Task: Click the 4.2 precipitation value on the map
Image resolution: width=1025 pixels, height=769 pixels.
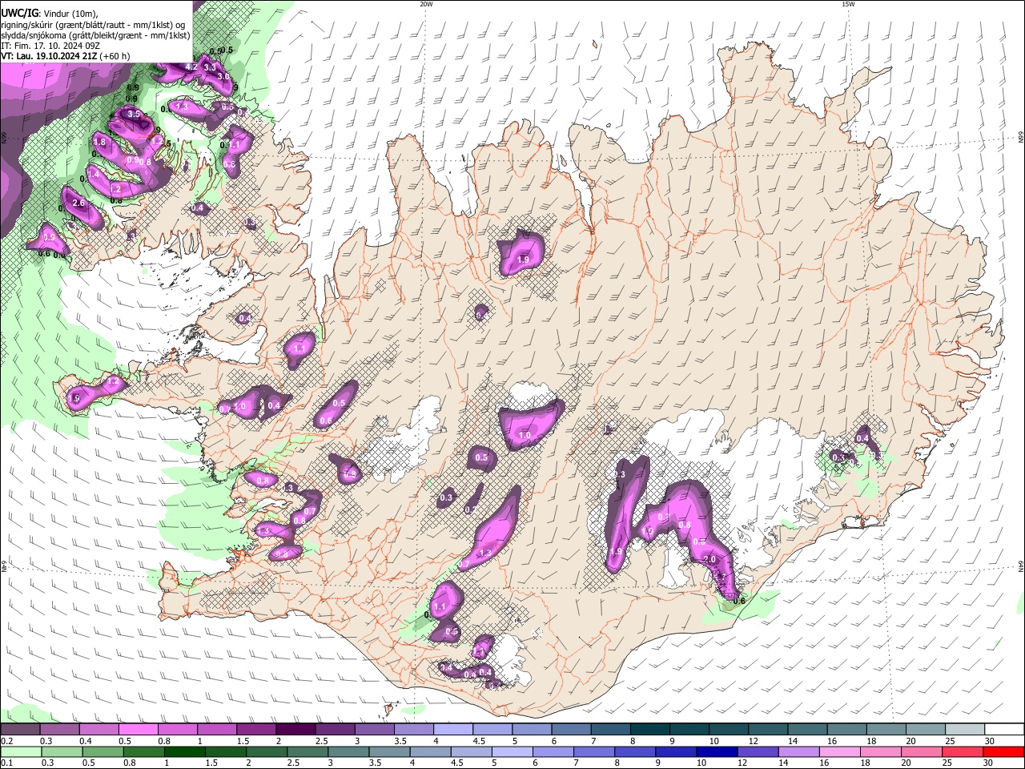Action: [x=191, y=66]
